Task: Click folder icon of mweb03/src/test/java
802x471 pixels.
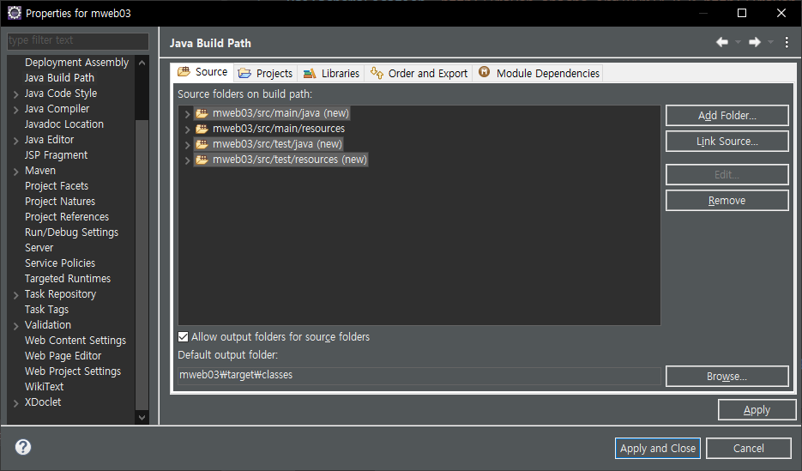Action: pyautogui.click(x=202, y=144)
